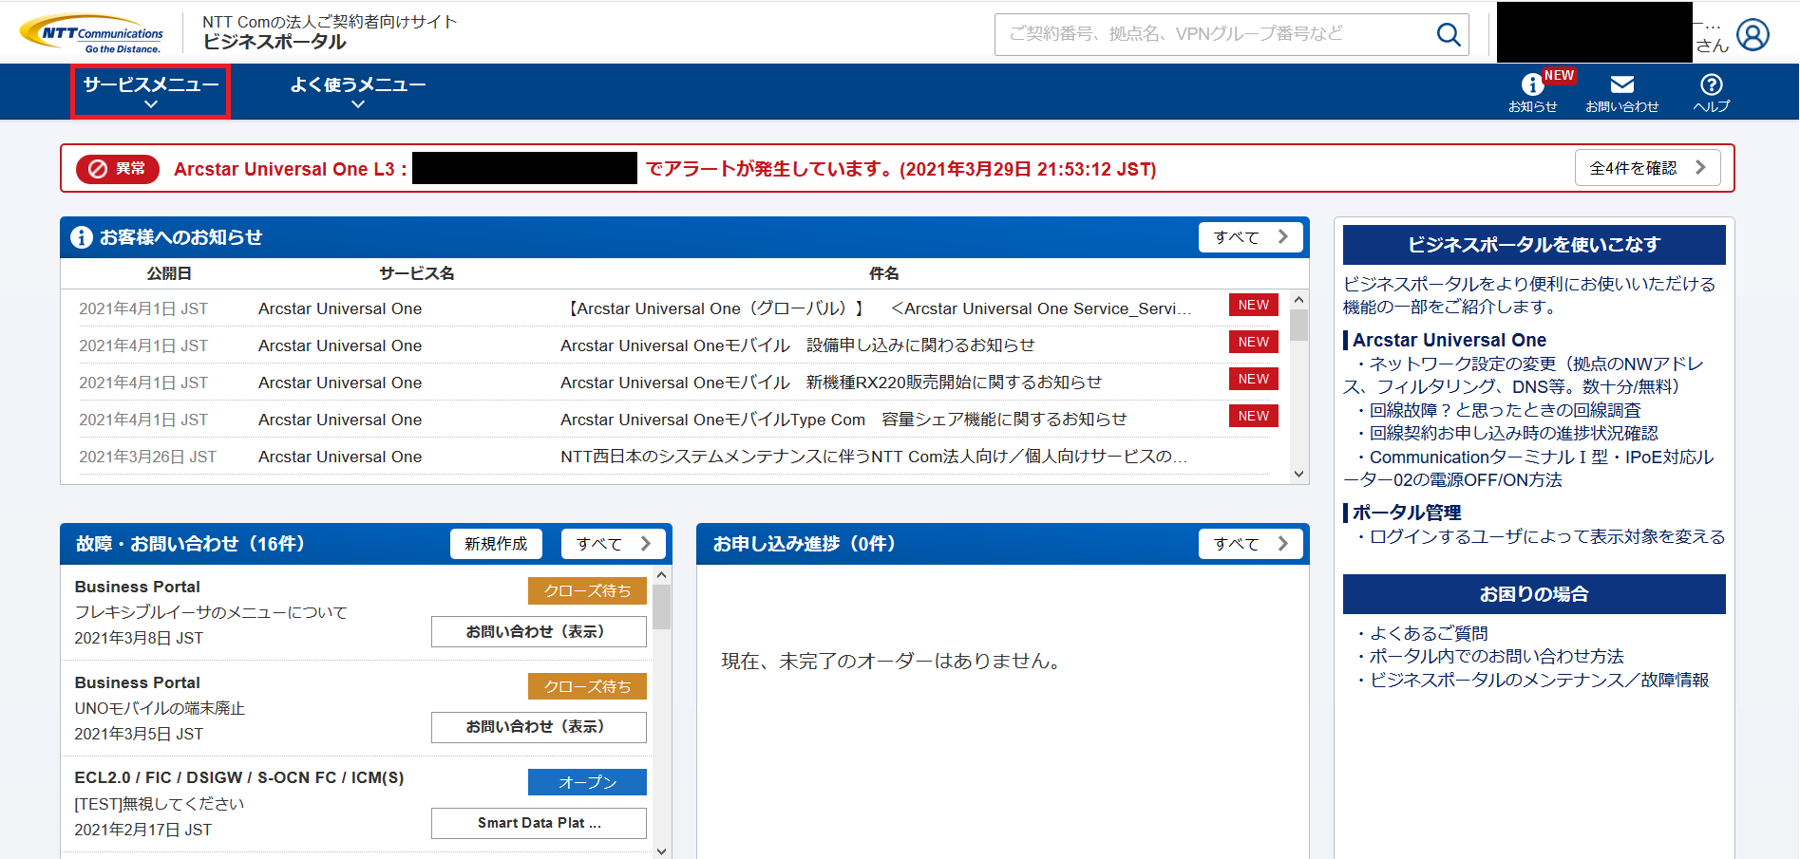Click the お困りの場合 header
The image size is (1800, 859).
point(1534,594)
